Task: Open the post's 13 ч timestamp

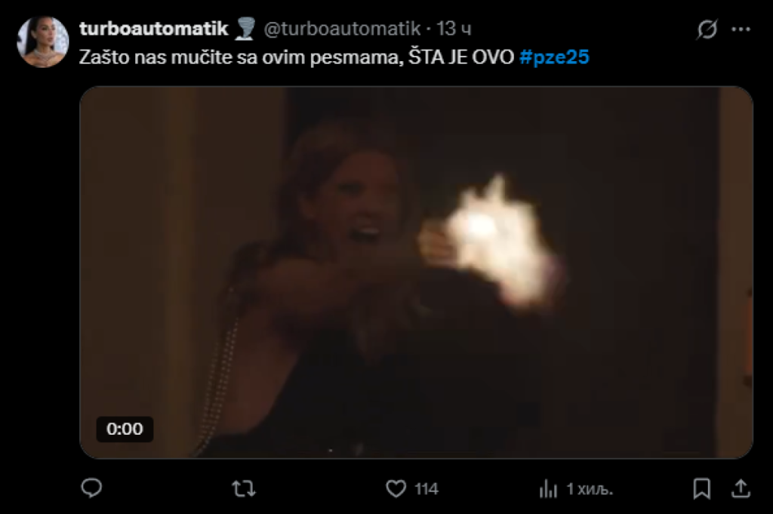Action: coord(454,29)
